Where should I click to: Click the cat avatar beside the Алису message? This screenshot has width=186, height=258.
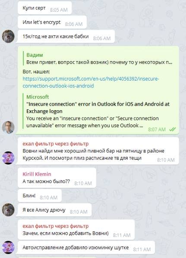coord(8,210)
